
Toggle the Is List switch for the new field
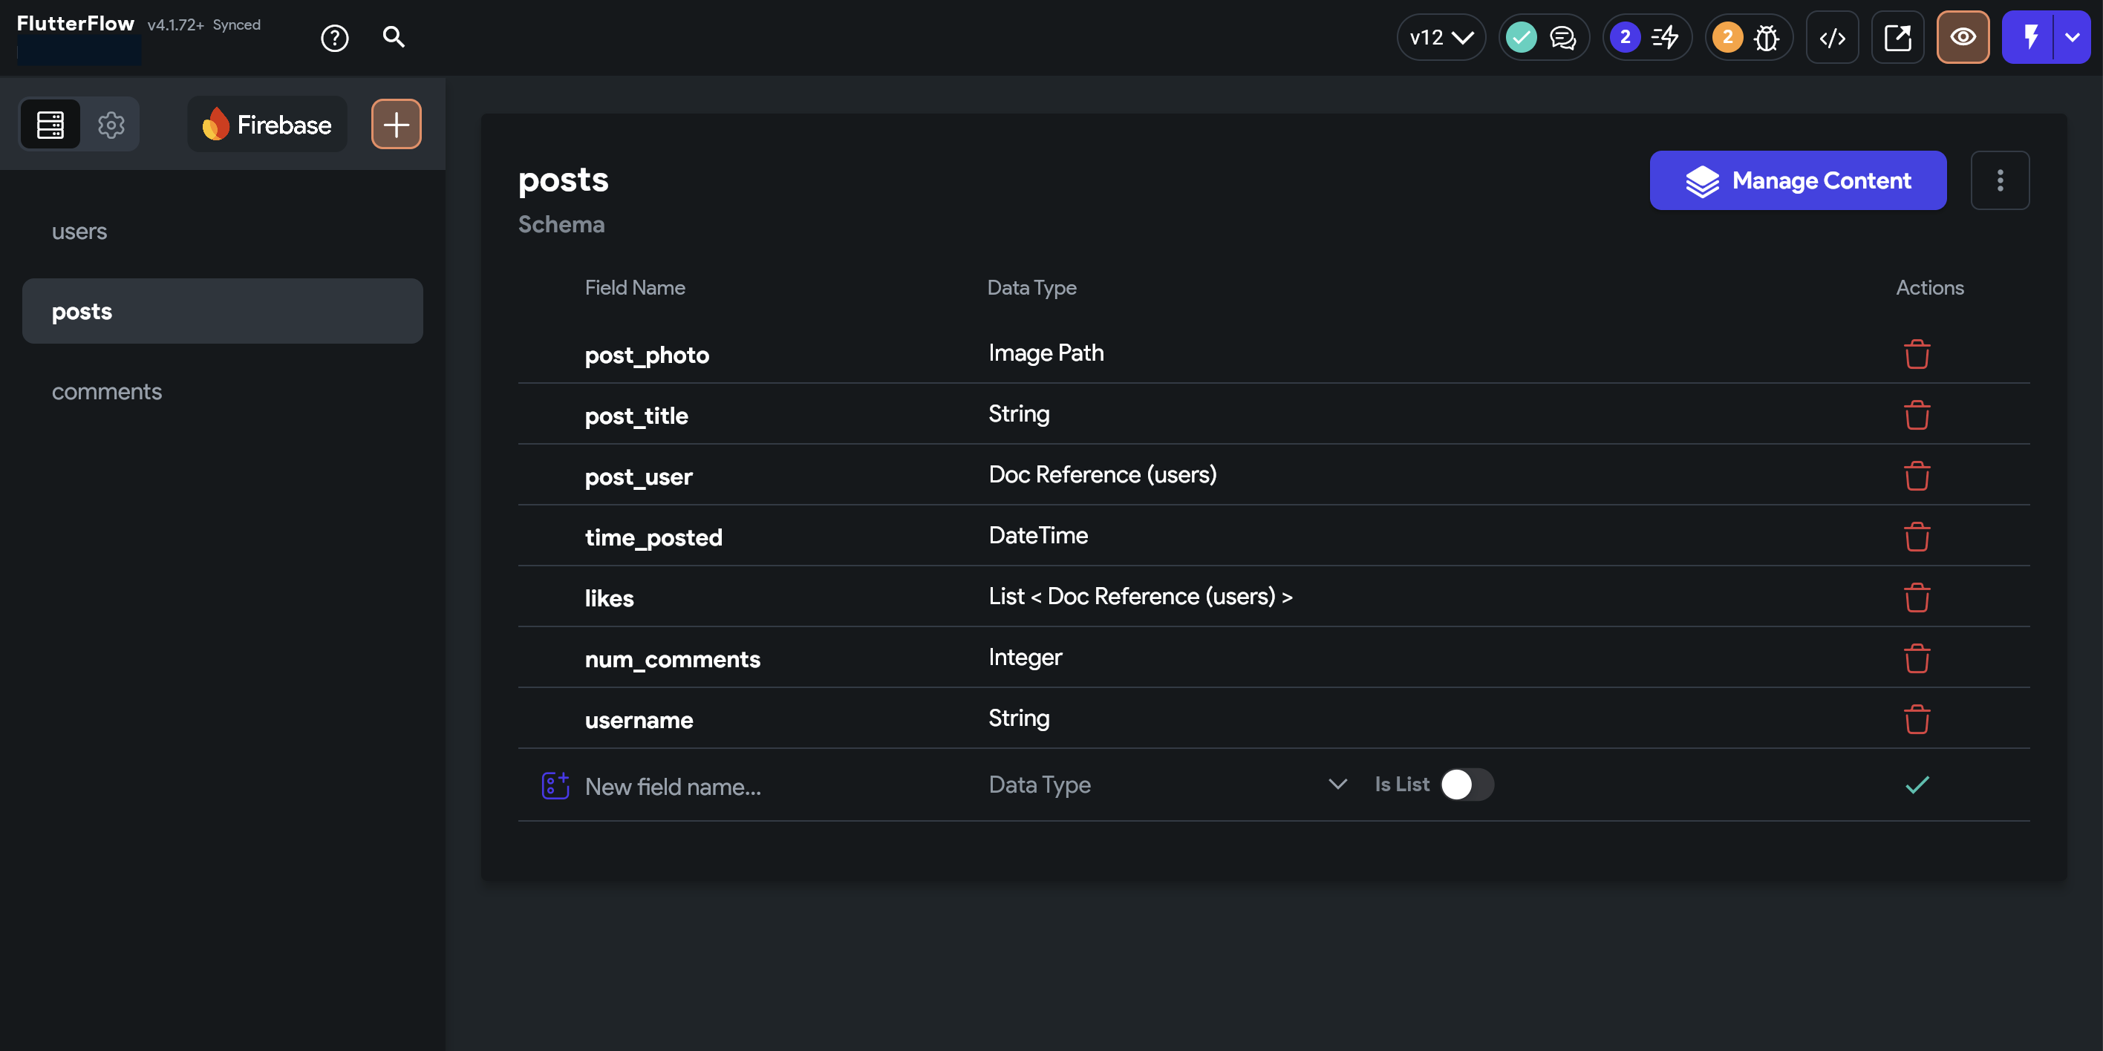[x=1466, y=783]
